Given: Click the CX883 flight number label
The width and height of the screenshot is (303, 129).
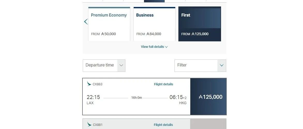Looking at the screenshot, I should point(97,84).
